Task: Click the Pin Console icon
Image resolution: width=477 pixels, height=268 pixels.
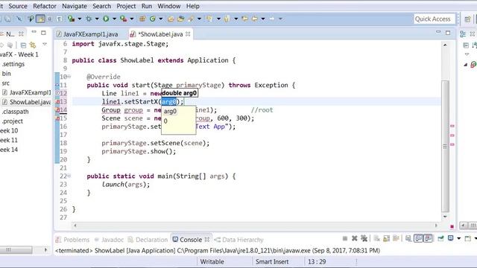Action: [440, 238]
